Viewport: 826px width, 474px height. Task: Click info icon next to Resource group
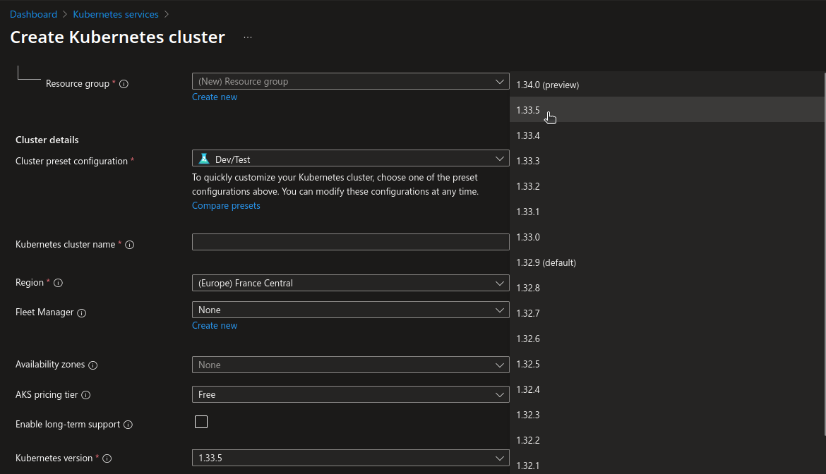click(124, 84)
